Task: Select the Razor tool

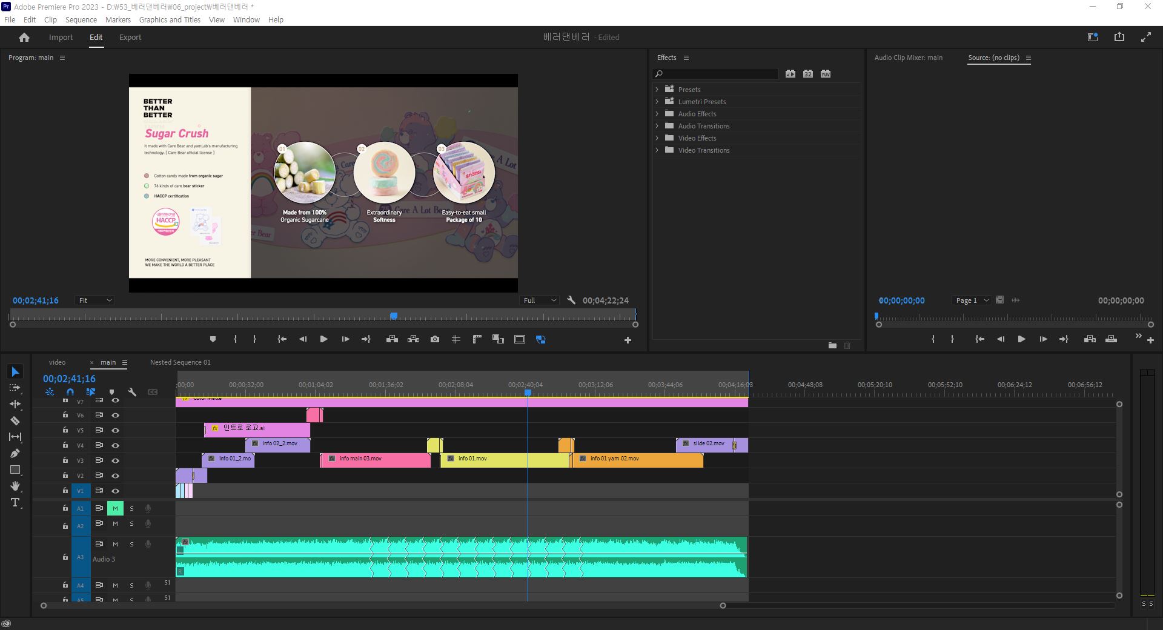Action: 15,420
